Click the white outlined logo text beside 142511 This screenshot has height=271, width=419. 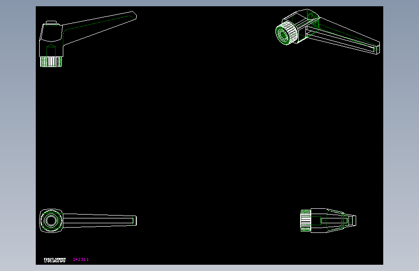(x=55, y=260)
